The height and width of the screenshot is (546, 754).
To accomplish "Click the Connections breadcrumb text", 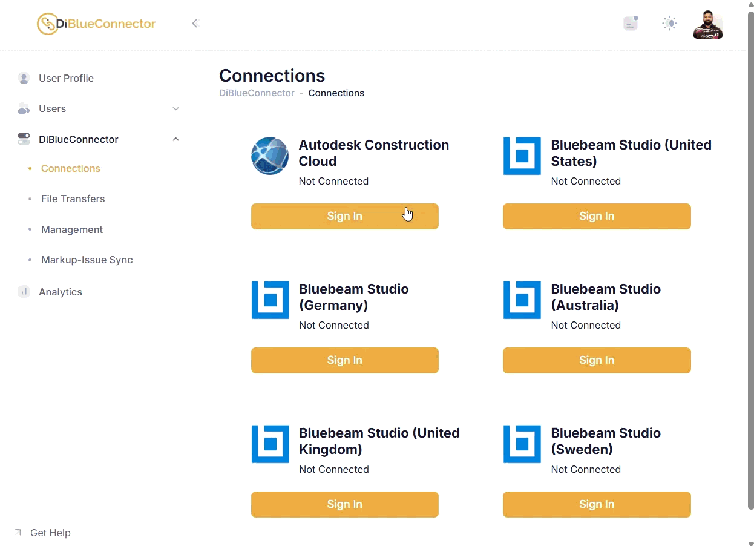I will point(336,93).
